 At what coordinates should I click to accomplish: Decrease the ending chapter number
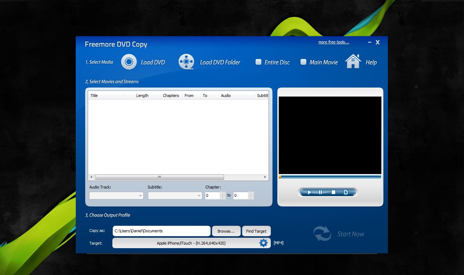pos(251,198)
